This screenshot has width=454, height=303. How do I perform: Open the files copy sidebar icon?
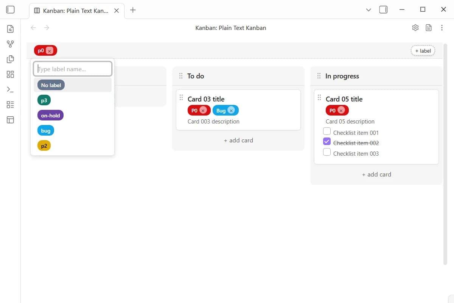tap(11, 59)
